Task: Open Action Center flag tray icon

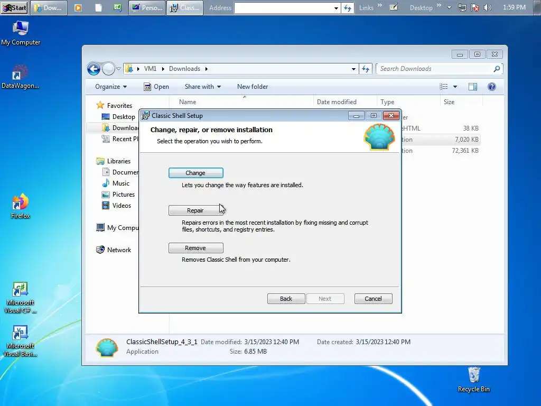Action: pyautogui.click(x=475, y=7)
